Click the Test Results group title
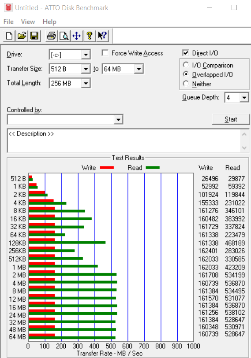The width and height of the screenshot is (251, 358). tap(128, 158)
